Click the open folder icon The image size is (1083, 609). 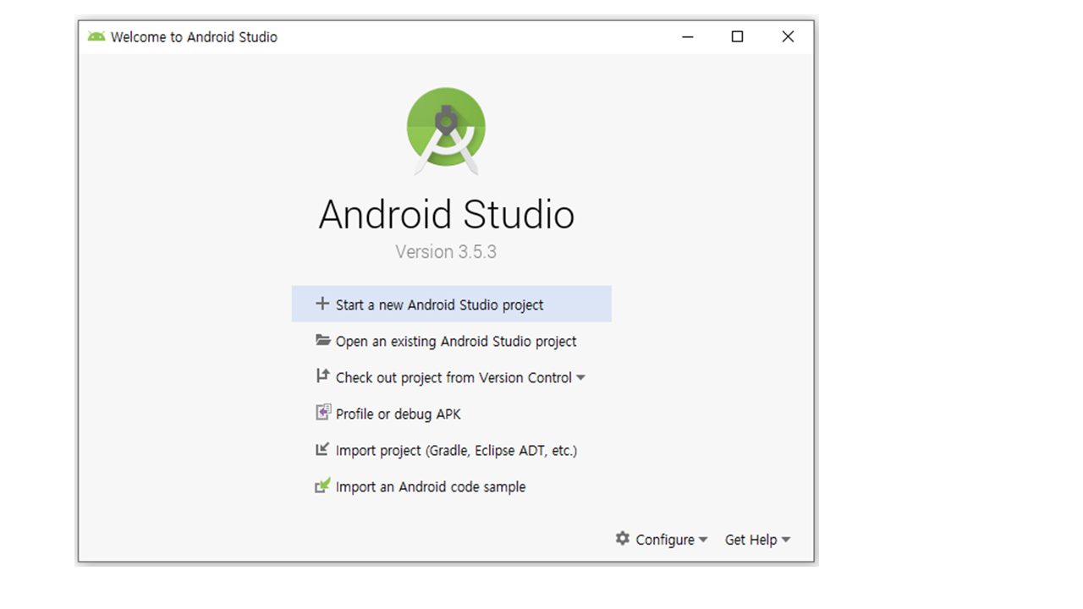point(322,340)
